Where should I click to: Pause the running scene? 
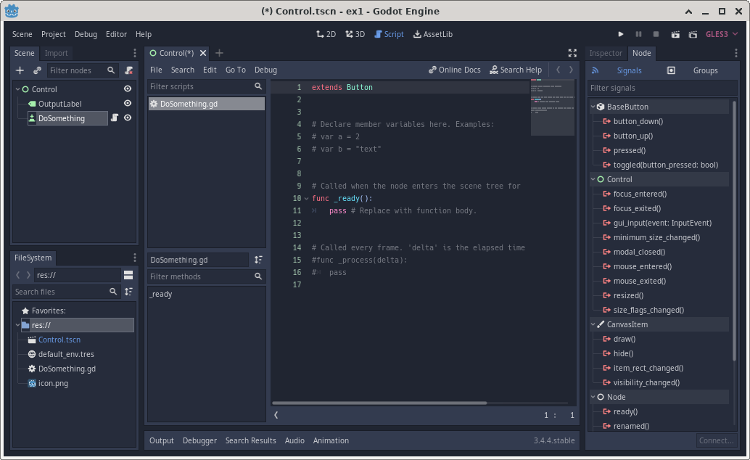click(x=638, y=34)
